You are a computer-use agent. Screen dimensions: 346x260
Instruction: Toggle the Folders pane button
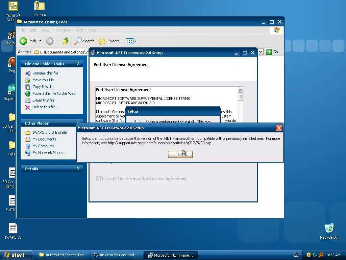pos(109,41)
